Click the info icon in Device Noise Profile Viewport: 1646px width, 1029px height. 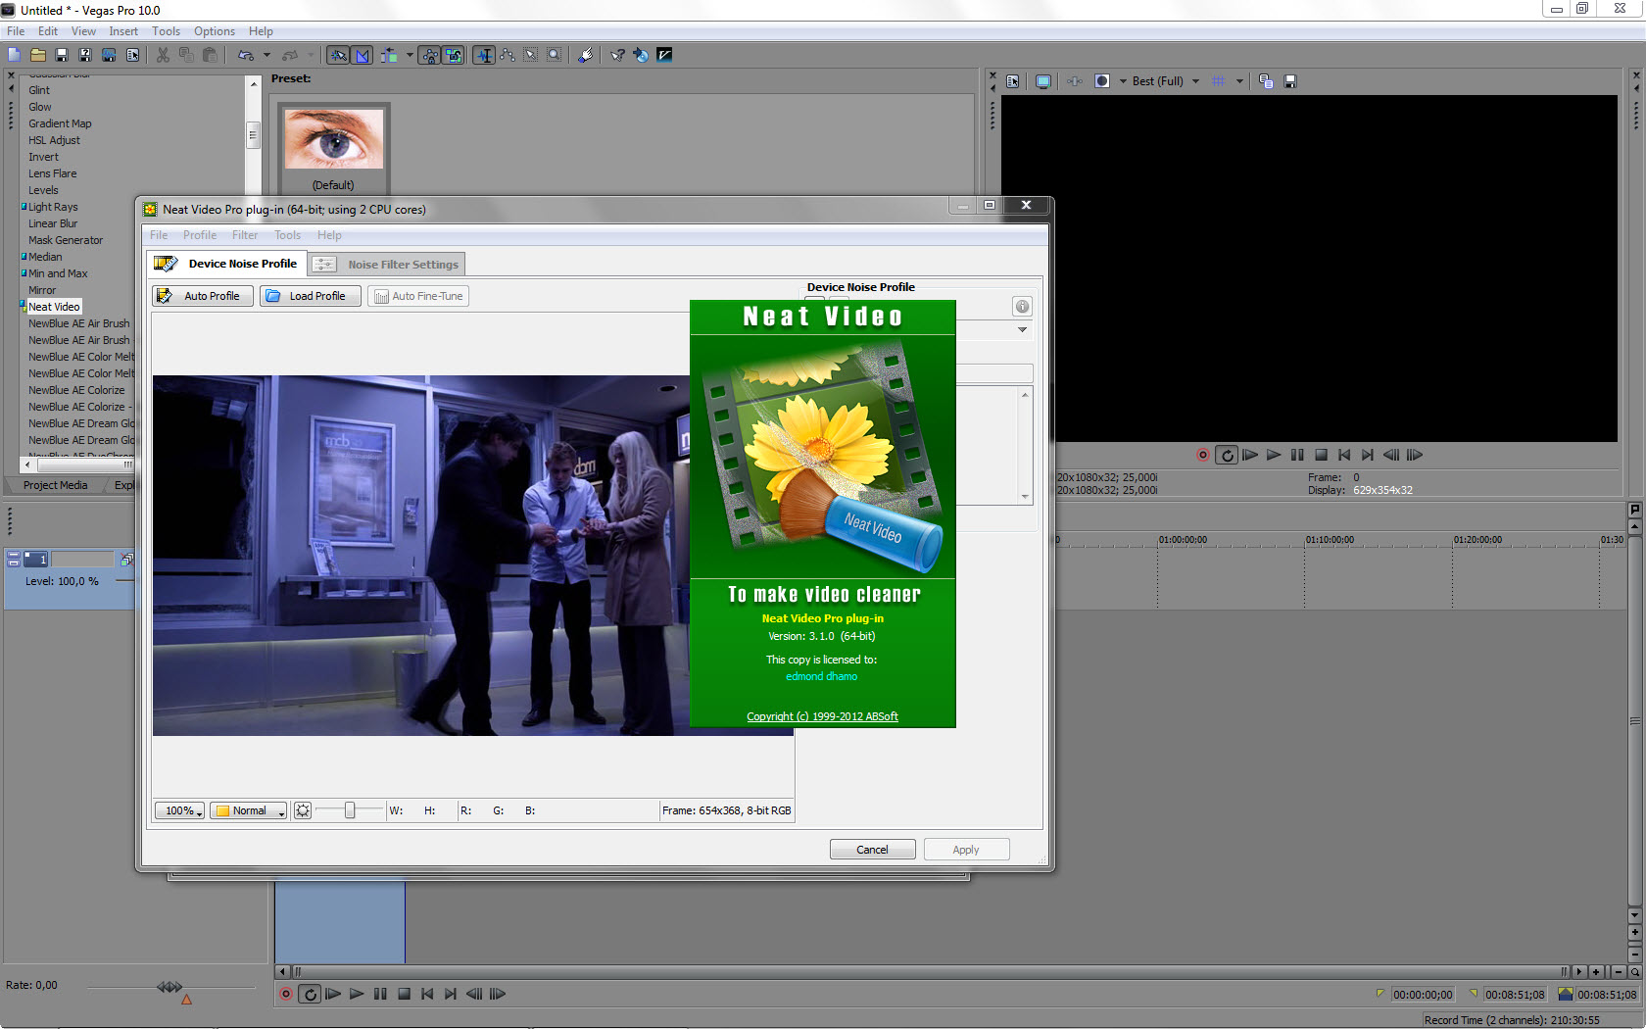[1022, 307]
